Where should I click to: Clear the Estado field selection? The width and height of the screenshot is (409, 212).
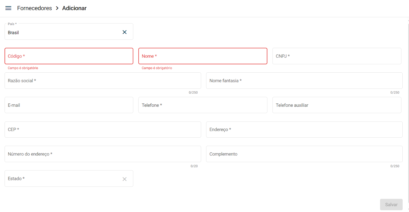(x=124, y=179)
